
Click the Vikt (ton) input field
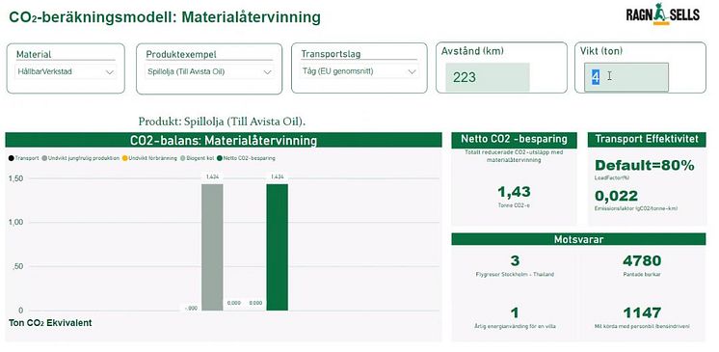626,77
